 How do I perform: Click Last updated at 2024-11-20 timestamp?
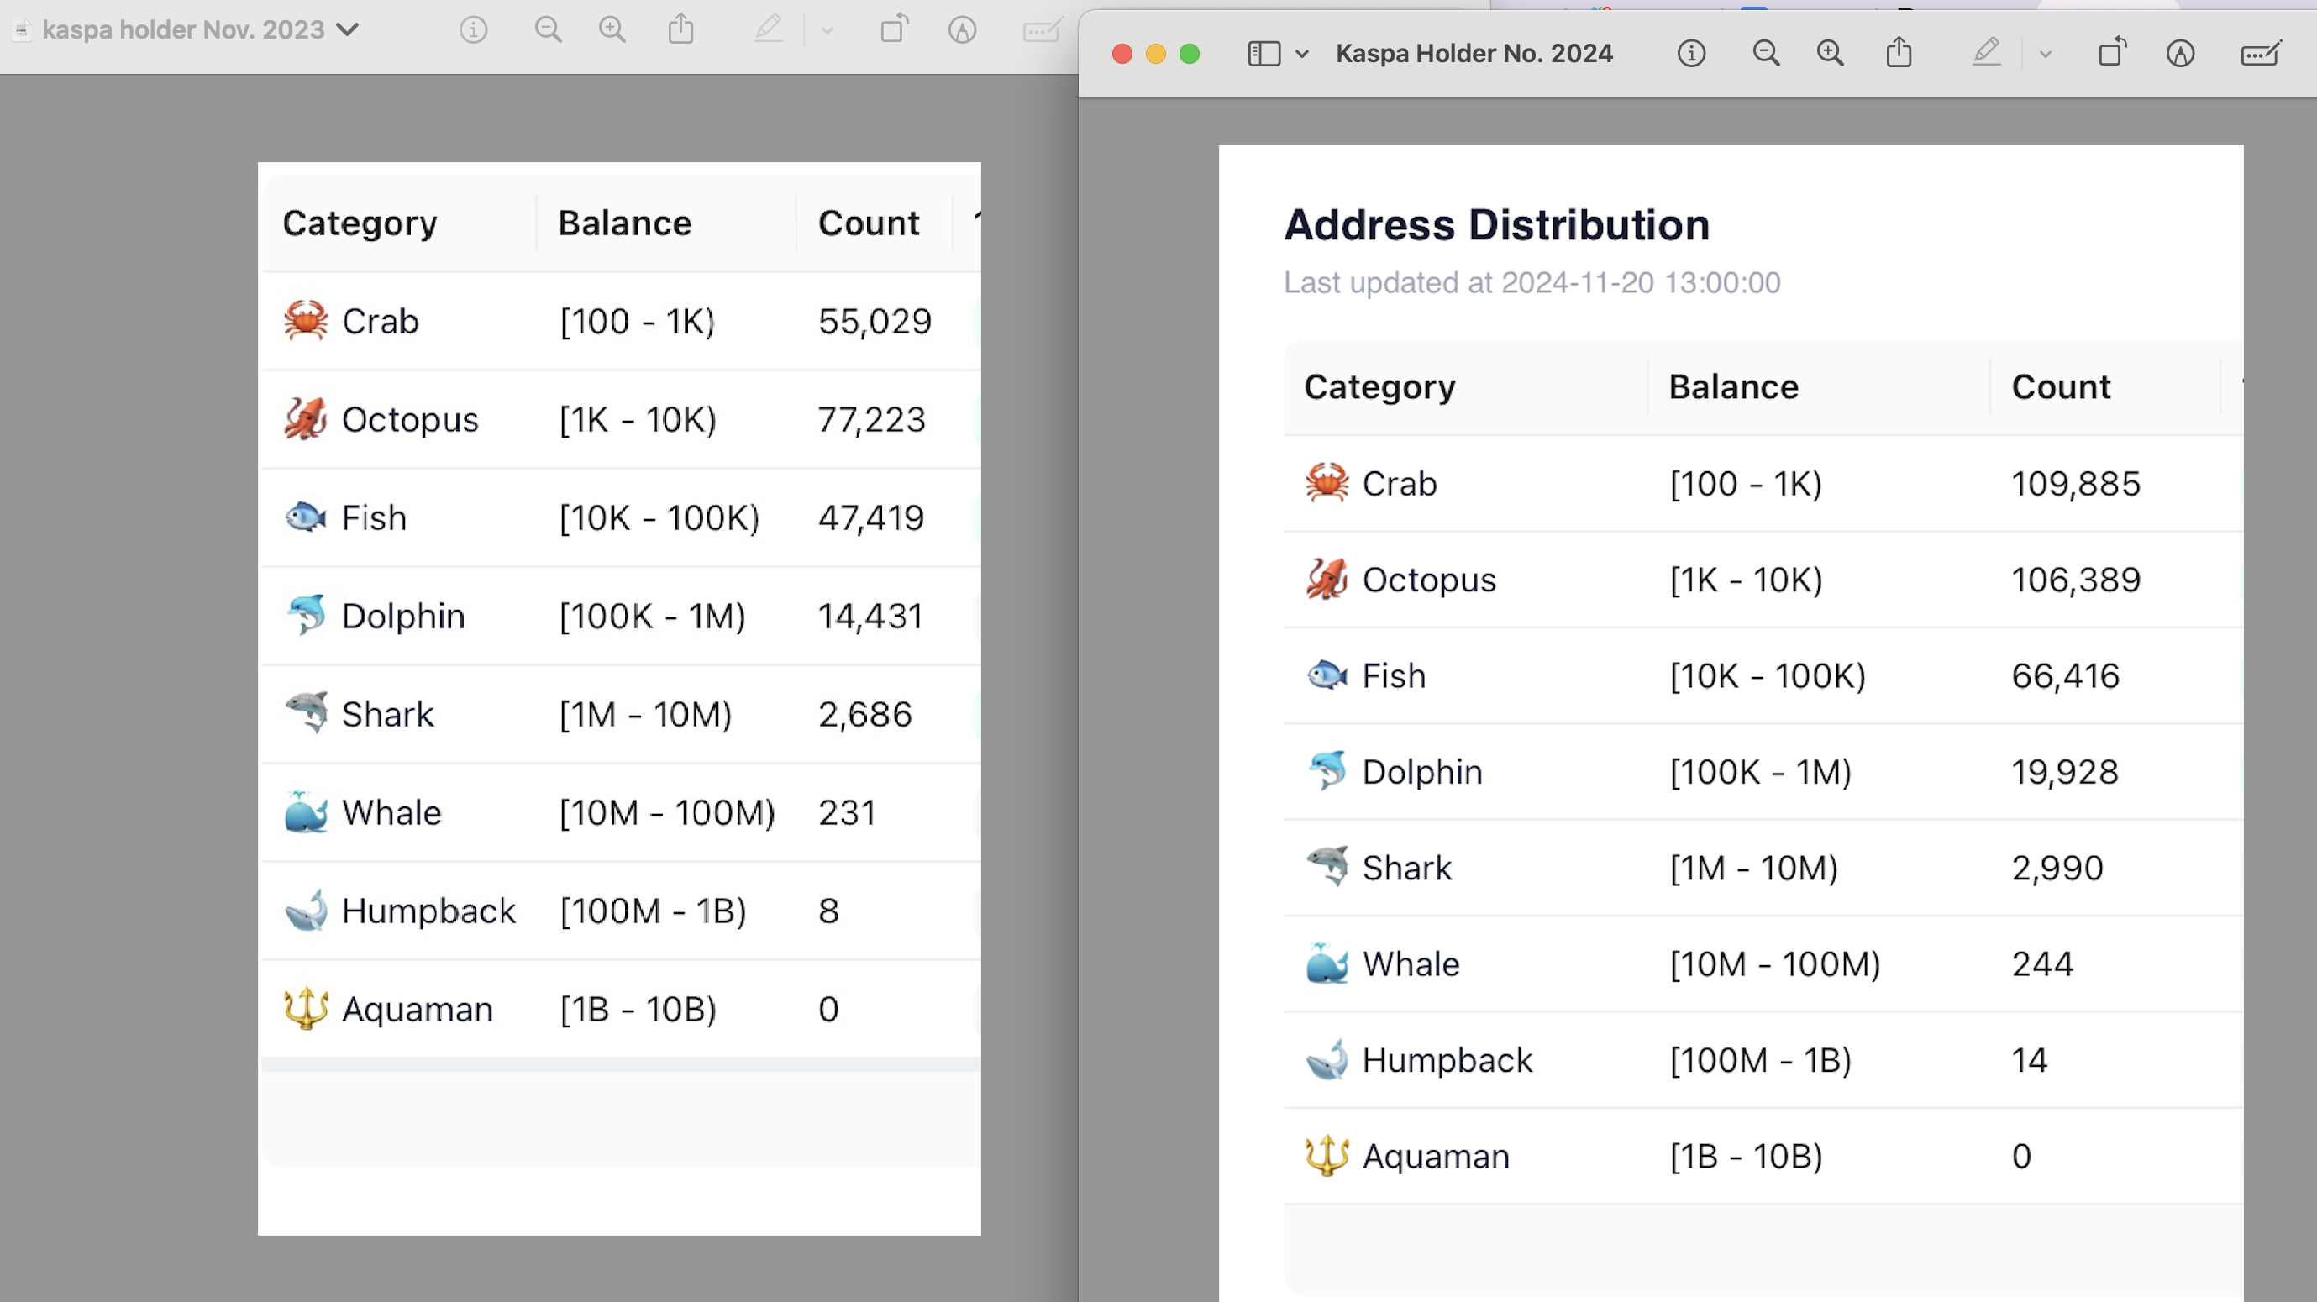(1532, 282)
